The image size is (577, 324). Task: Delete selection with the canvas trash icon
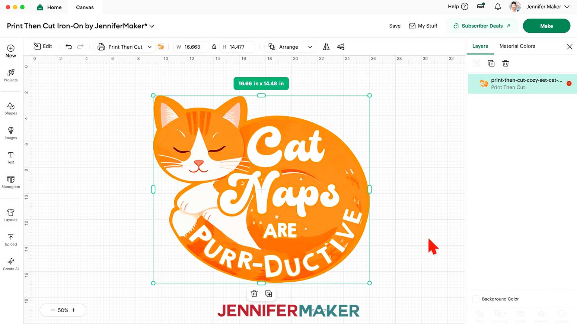[254, 294]
